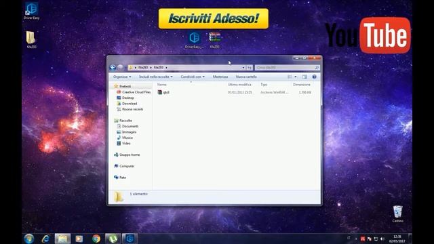This screenshot has height=244, width=434.
Task: Expand address bar history dropdown arrow
Action: tap(243, 68)
